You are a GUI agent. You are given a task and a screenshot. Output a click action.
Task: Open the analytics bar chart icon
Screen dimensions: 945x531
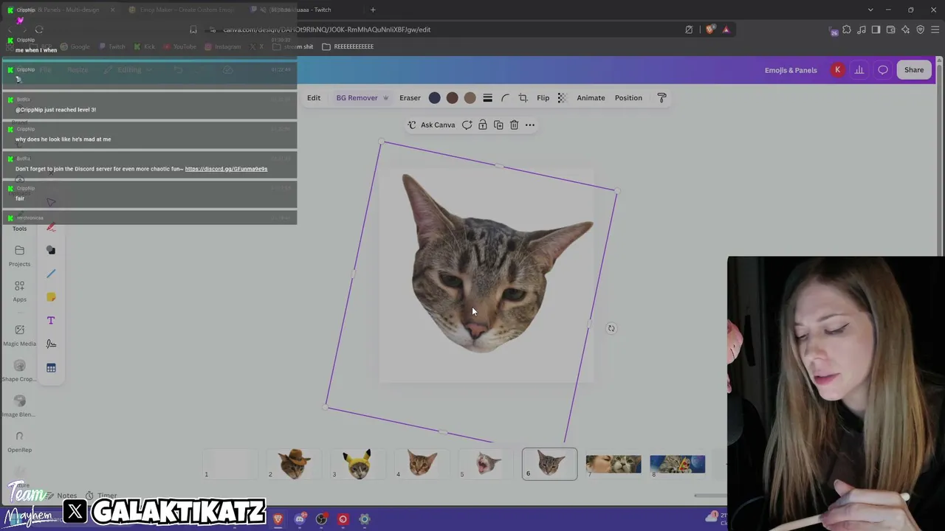click(859, 70)
